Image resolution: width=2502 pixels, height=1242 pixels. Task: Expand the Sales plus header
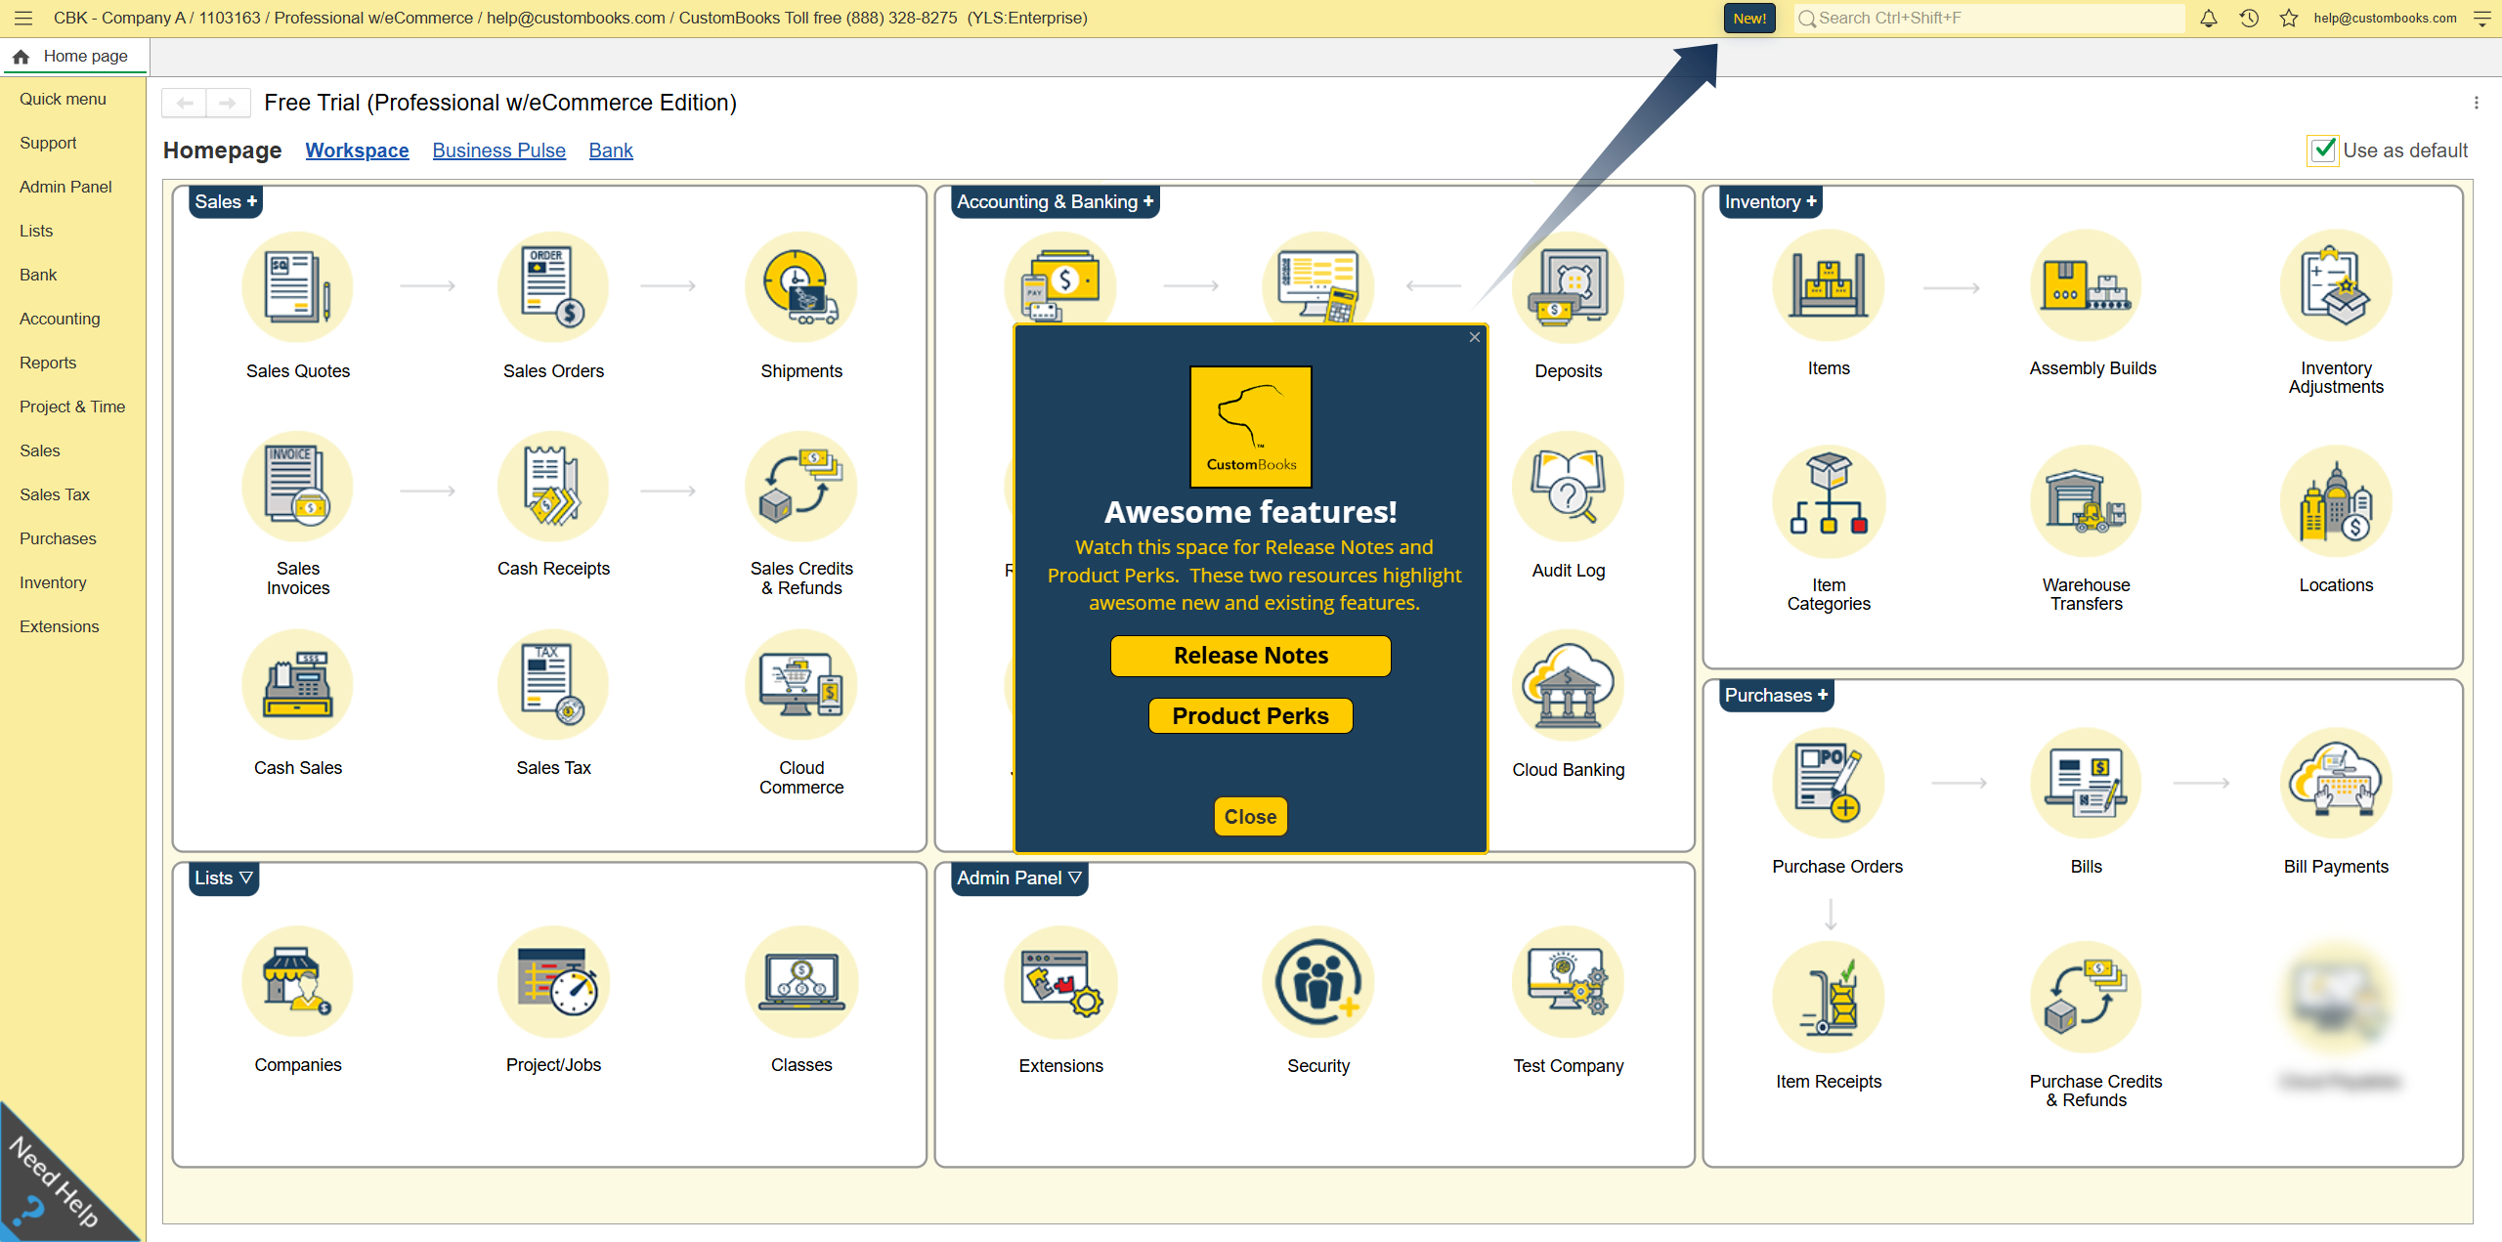pyautogui.click(x=225, y=201)
